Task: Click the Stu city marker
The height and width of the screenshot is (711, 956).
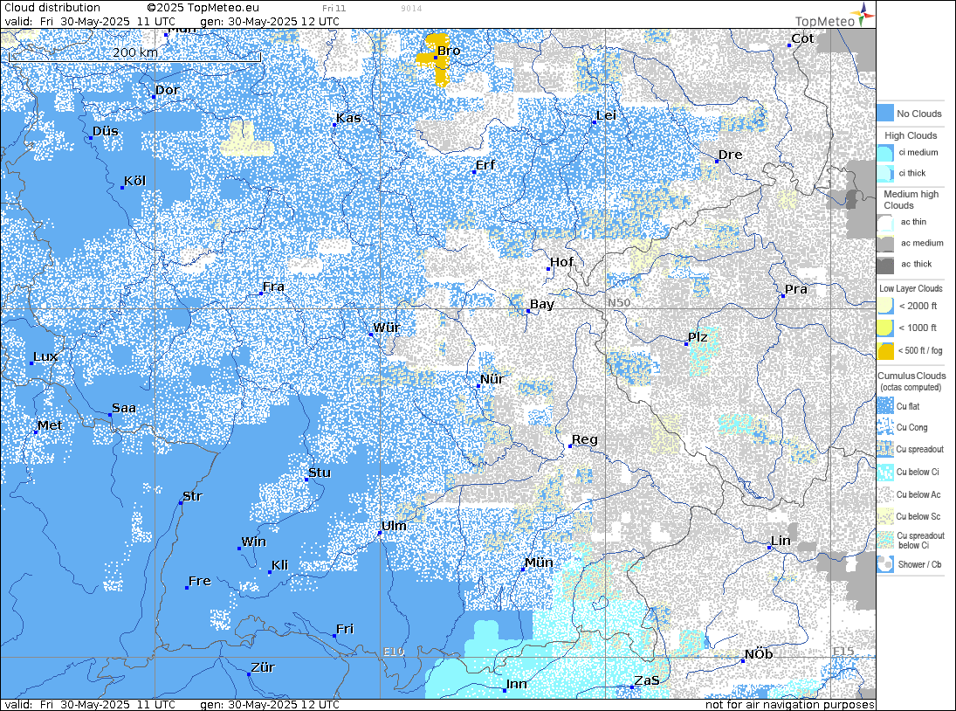Action: point(306,480)
